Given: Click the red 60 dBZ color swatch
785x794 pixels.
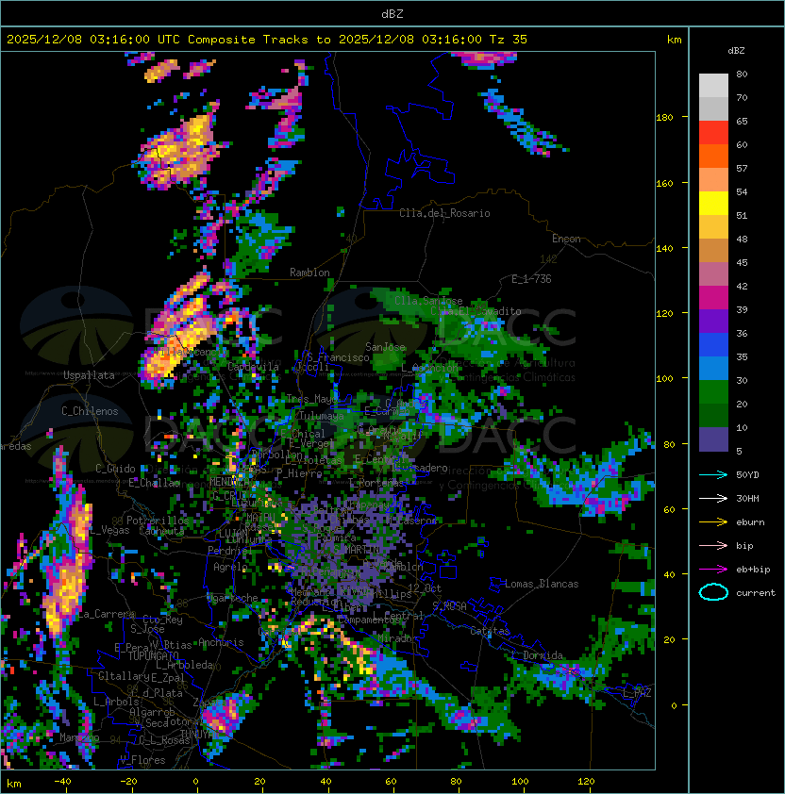Looking at the screenshot, I should [x=713, y=133].
